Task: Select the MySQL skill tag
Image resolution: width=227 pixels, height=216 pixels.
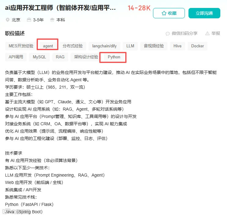Action: [x=39, y=57]
